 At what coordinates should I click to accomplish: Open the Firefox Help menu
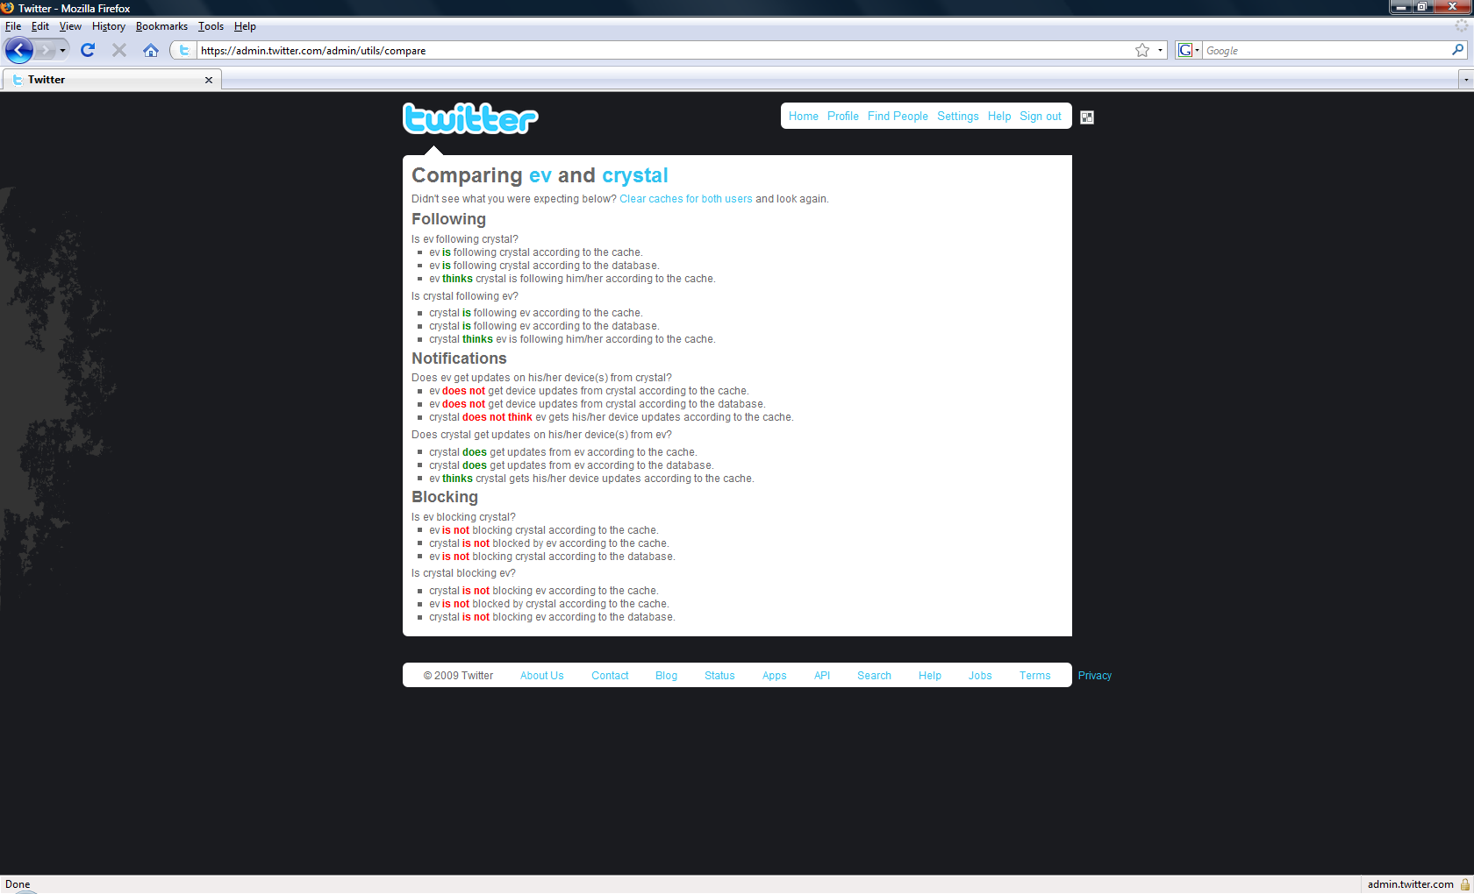(x=245, y=26)
